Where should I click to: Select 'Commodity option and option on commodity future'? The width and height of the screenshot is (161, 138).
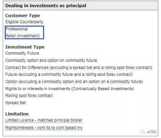(x=51, y=60)
